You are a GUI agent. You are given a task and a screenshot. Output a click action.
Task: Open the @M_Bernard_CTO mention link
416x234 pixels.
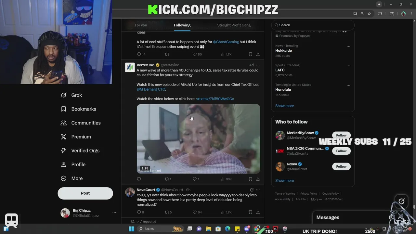point(151,89)
